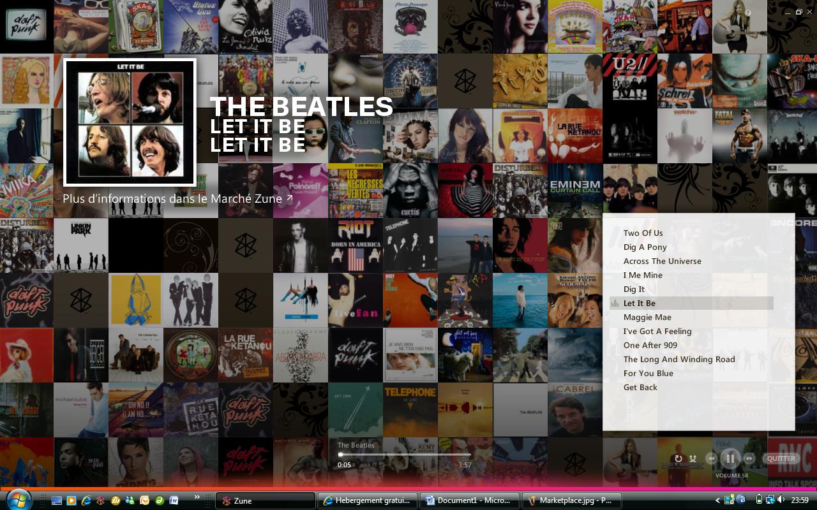Click the playback progress bar

tap(405, 455)
